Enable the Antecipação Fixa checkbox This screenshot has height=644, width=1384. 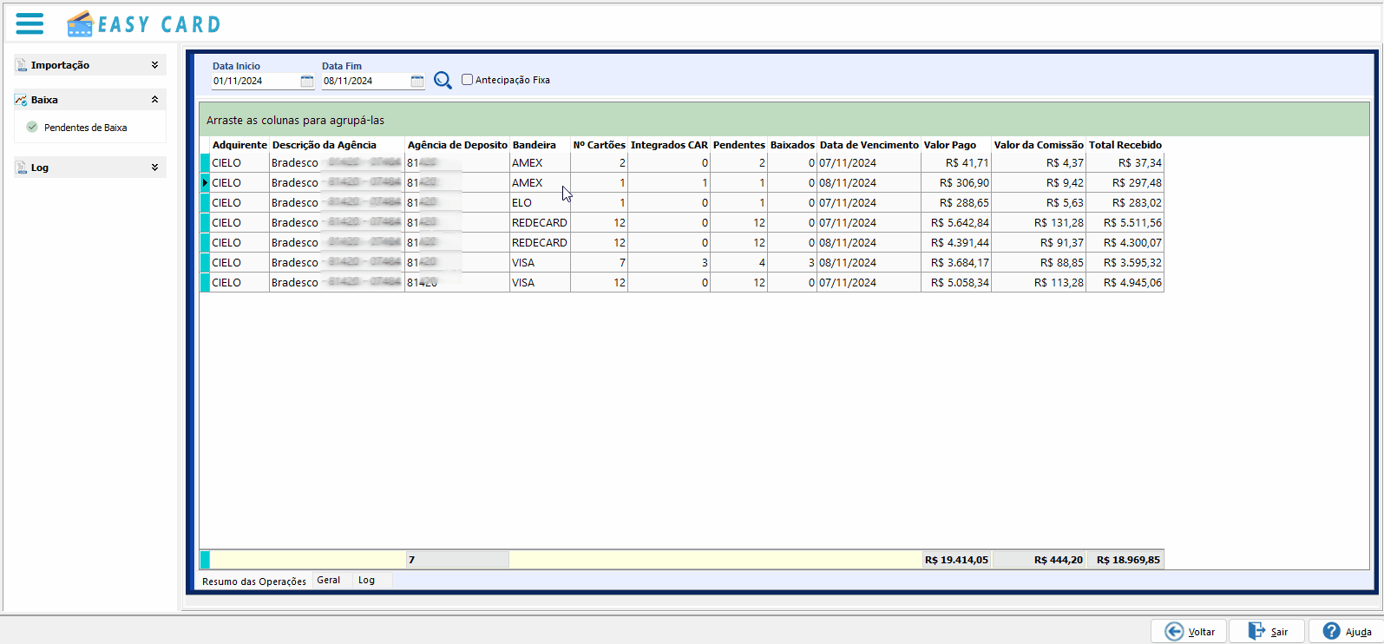pos(467,80)
